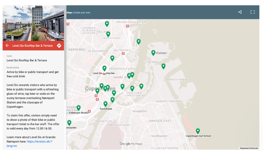Select the Level Six Rooftop Bar map pin
263x151 pixels.
105,68
